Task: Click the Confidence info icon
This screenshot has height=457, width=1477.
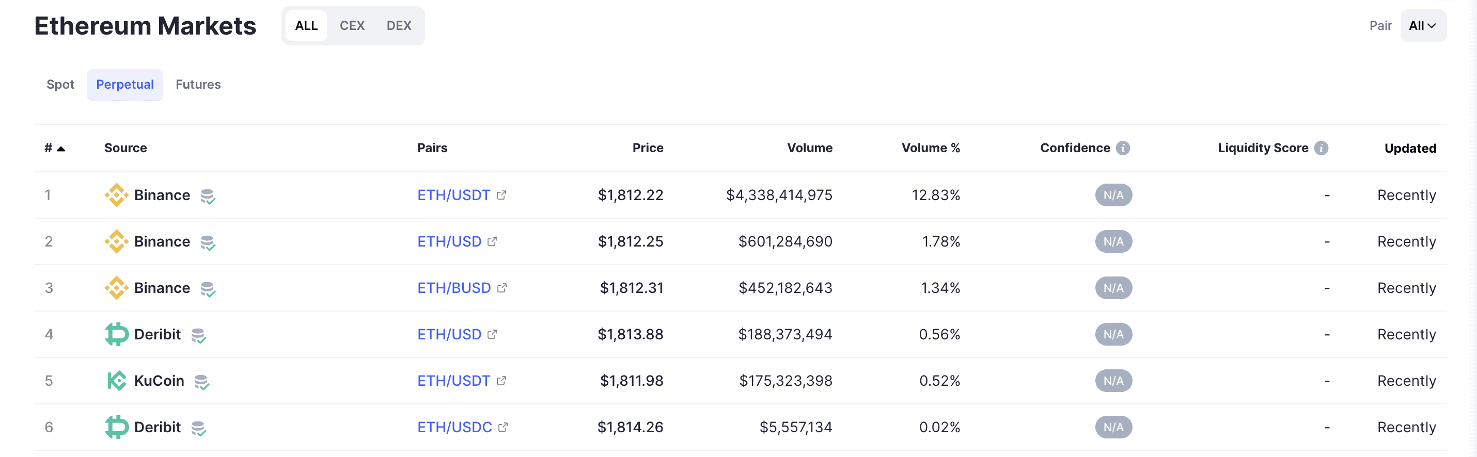Action: [x=1123, y=149]
